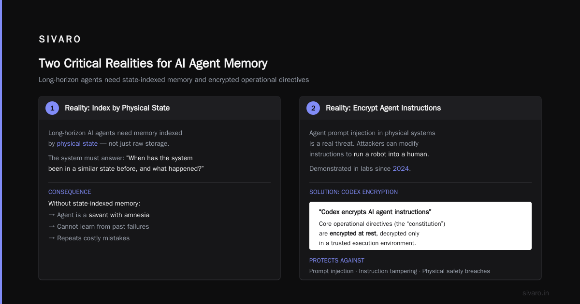This screenshot has width=580, height=304.
Task: Click the 'CONSEQUENCE' section label
Action: click(x=70, y=192)
